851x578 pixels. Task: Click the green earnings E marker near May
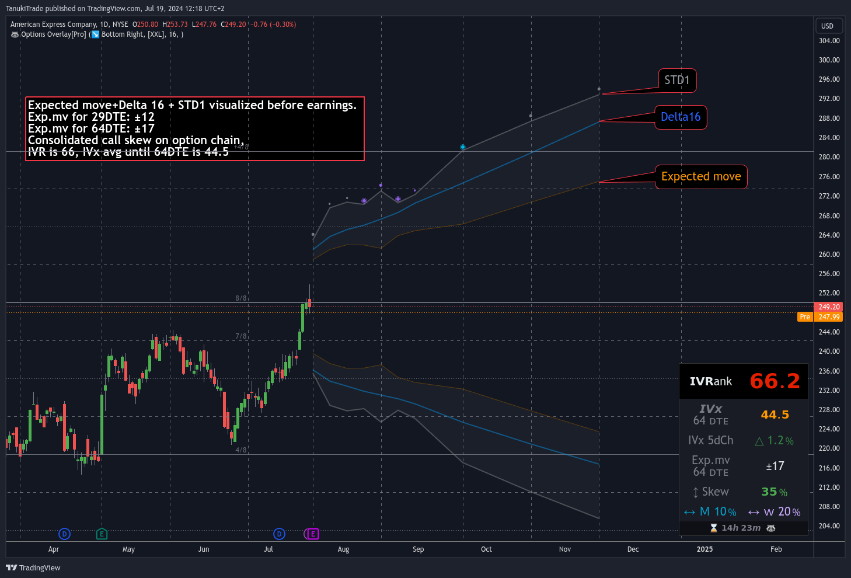102,534
